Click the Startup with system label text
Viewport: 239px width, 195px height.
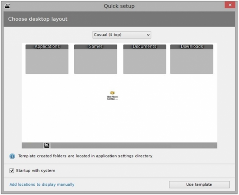36,171
